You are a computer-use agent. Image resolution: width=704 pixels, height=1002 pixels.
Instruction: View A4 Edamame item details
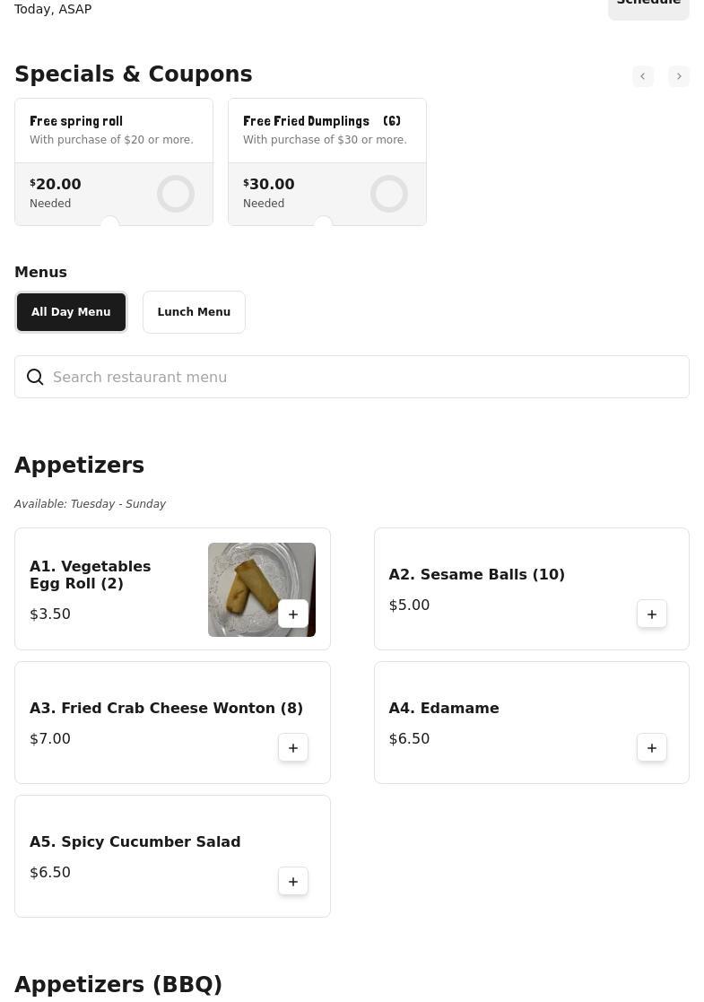pyautogui.click(x=444, y=709)
